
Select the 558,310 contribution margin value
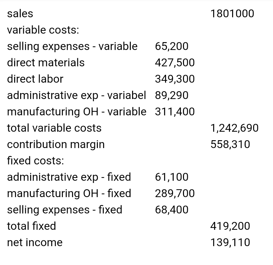[x=230, y=144]
